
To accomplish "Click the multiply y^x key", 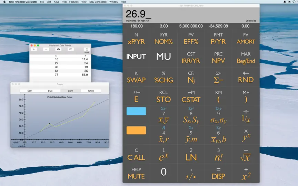I will [246, 135].
